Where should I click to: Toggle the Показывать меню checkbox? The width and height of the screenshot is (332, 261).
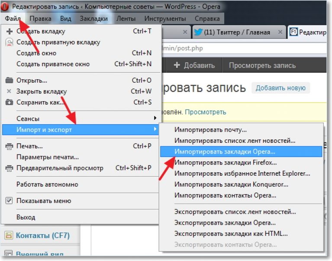pos(9,200)
